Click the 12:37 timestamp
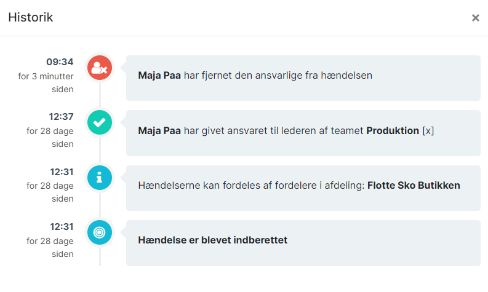The height and width of the screenshot is (292, 488). click(x=61, y=117)
